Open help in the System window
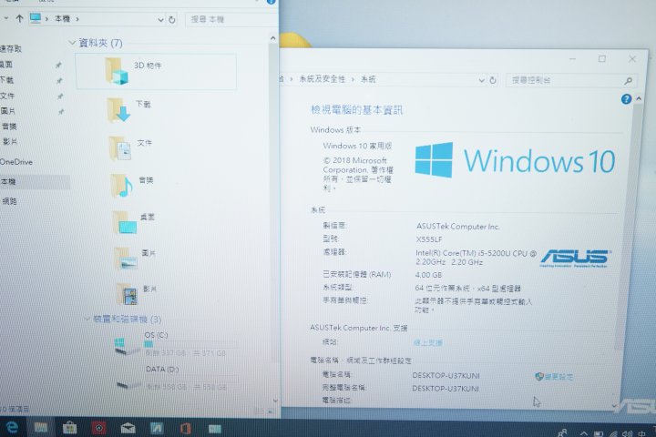This screenshot has width=656, height=437. (x=626, y=99)
